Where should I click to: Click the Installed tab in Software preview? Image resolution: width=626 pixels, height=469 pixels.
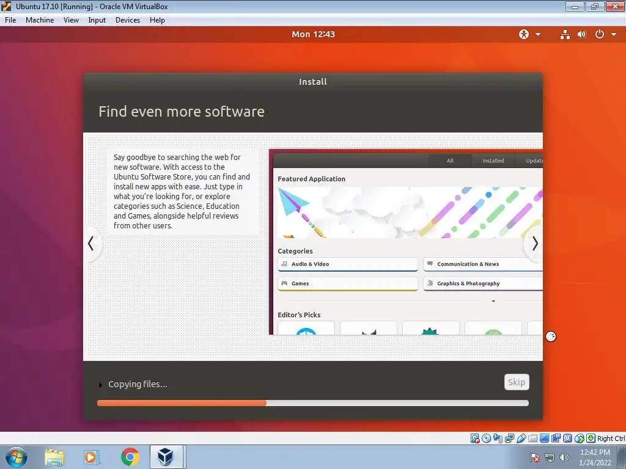click(x=493, y=161)
